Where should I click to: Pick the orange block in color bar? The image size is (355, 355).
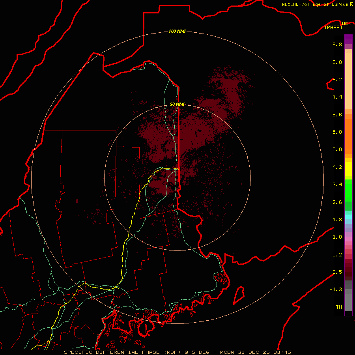point(348,136)
